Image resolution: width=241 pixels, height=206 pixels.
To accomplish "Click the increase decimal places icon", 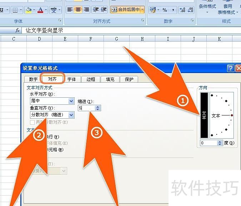I will [x=182, y=10].
